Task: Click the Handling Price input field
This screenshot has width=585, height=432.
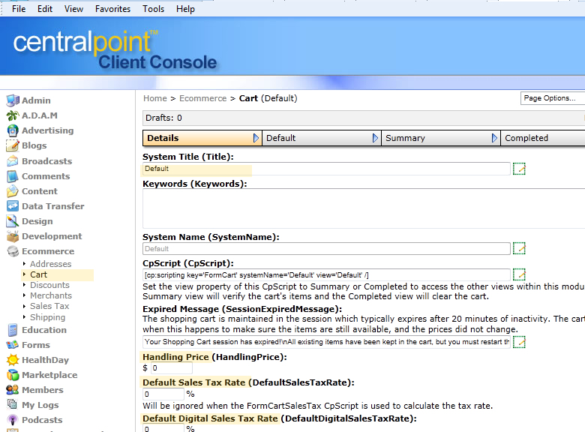Action: (172, 367)
